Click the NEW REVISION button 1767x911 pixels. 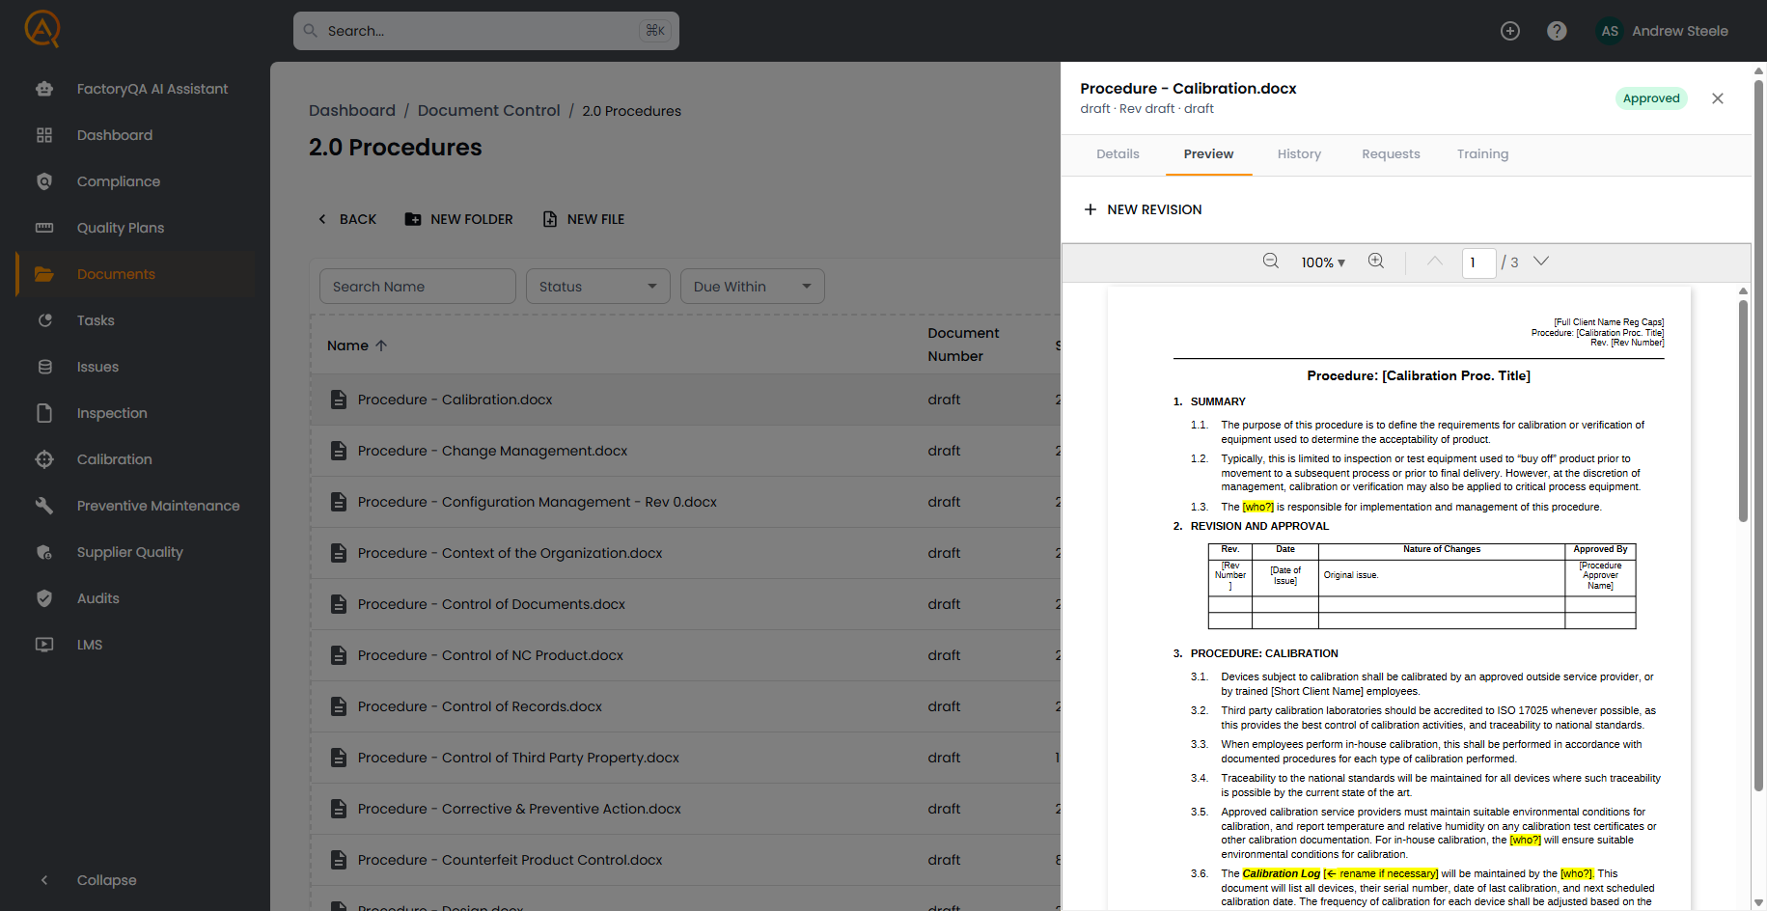tap(1143, 209)
